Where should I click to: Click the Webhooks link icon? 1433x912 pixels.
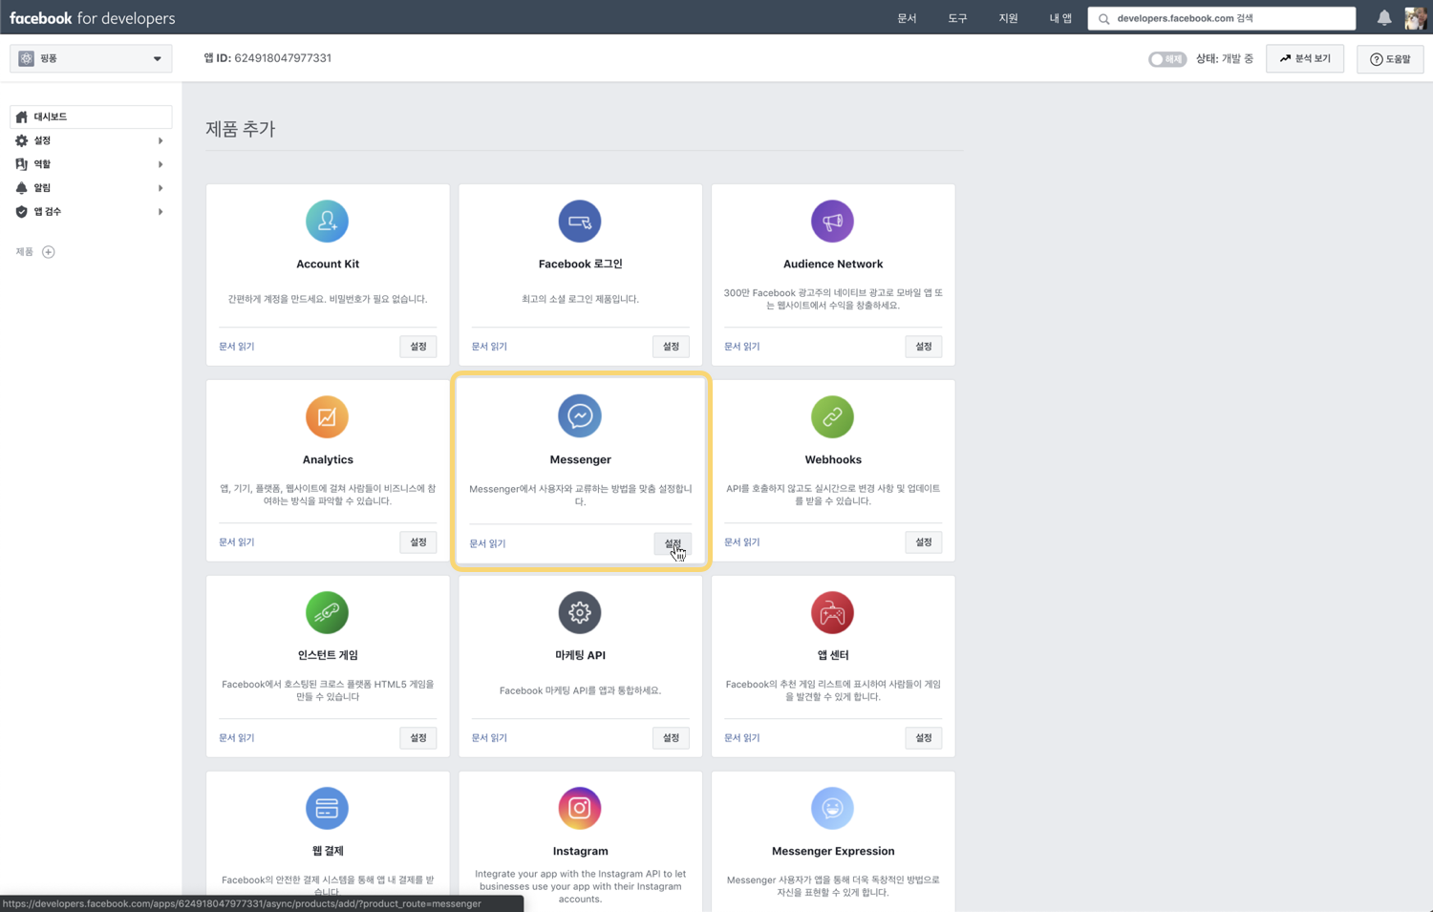point(832,417)
